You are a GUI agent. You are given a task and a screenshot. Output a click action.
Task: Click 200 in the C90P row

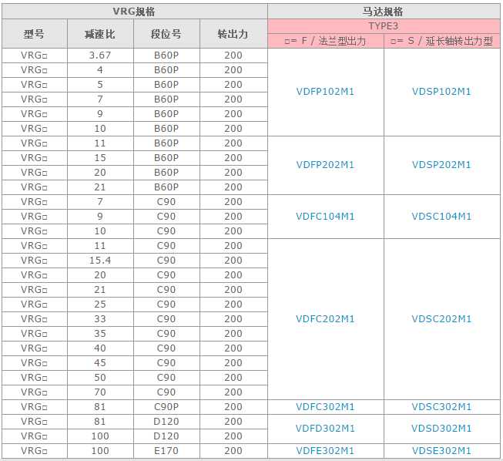(x=233, y=407)
